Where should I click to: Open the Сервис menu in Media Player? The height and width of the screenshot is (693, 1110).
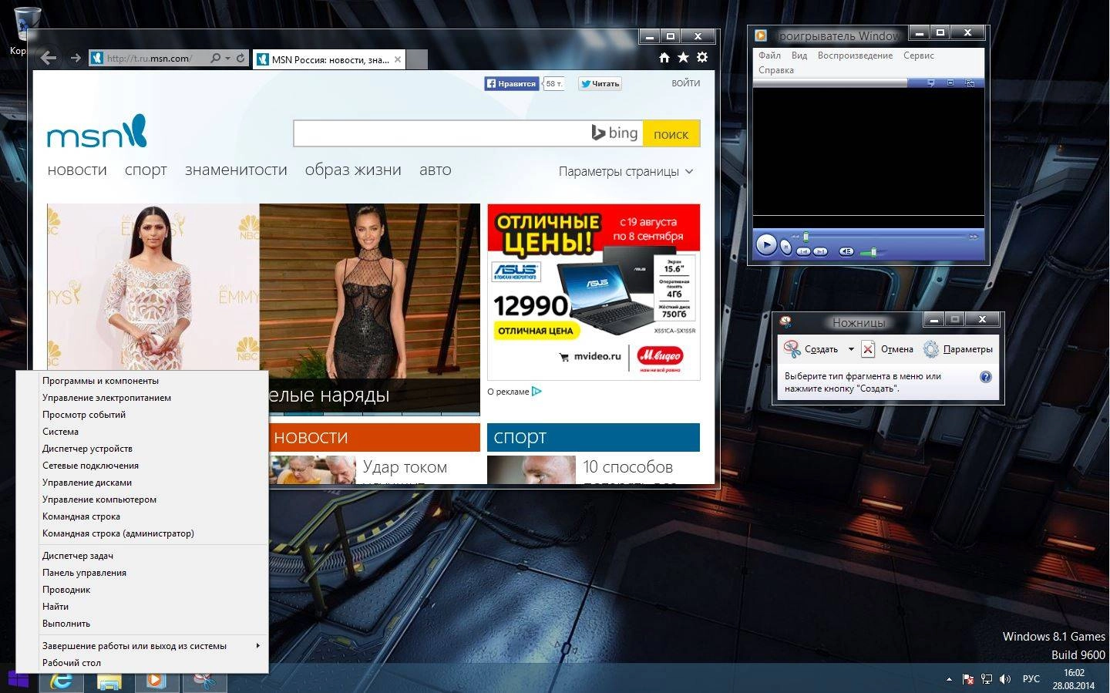tap(918, 56)
